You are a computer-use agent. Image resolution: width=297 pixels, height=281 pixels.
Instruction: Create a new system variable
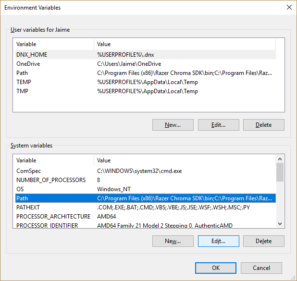(173, 241)
